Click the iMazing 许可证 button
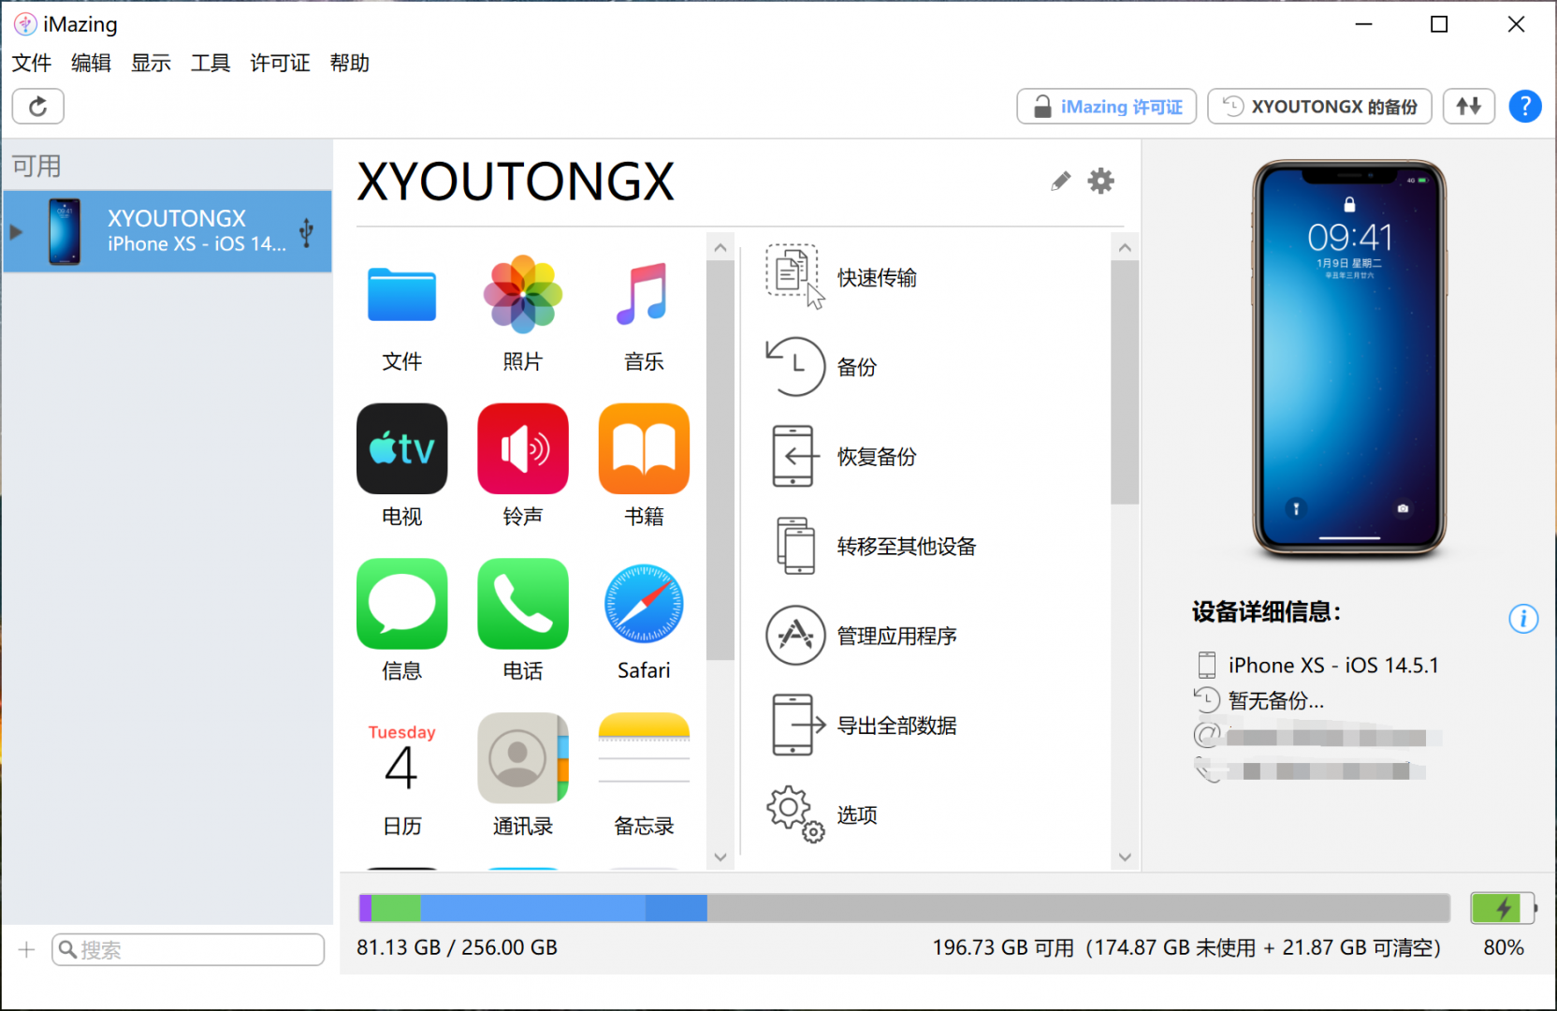 click(x=1107, y=107)
